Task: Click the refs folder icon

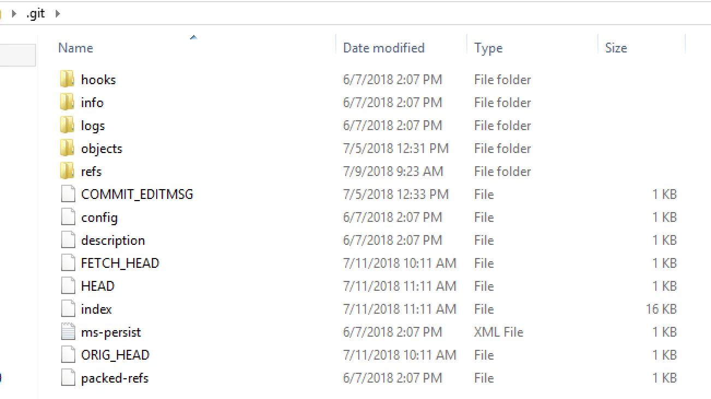Action: click(x=67, y=172)
